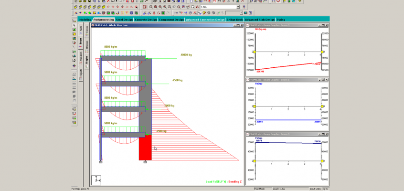
Task: Click the axis orientation icon in structure view
Action: [x=96, y=180]
